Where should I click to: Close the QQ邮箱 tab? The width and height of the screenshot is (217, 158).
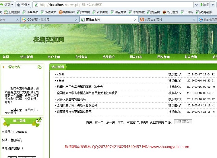(76, 19)
